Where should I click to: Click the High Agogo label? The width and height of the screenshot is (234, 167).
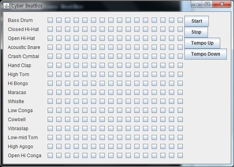pyautogui.click(x=21, y=146)
